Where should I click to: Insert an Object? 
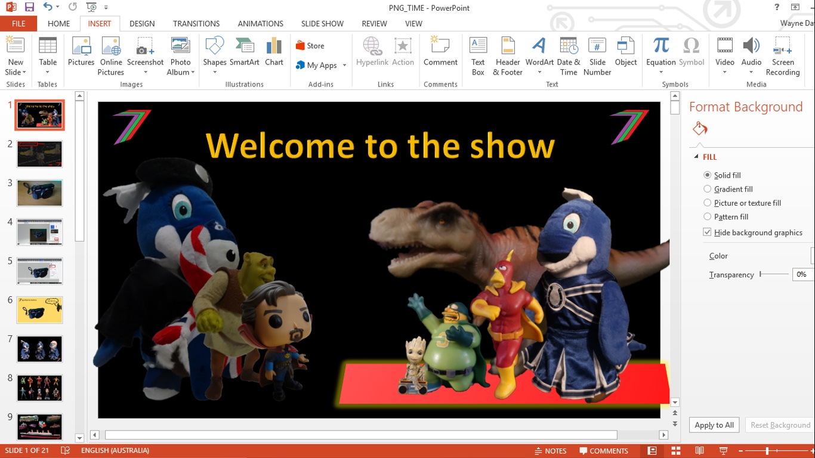(626, 52)
